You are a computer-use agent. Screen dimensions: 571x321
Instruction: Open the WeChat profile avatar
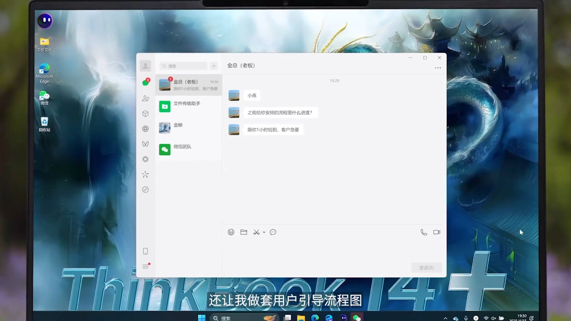(145, 66)
